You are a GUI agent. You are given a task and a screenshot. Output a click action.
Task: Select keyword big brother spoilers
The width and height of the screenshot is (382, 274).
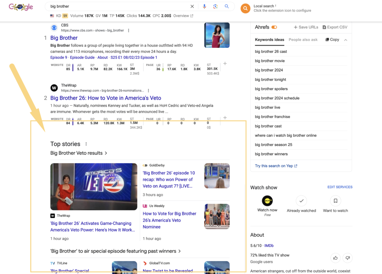(x=271, y=89)
